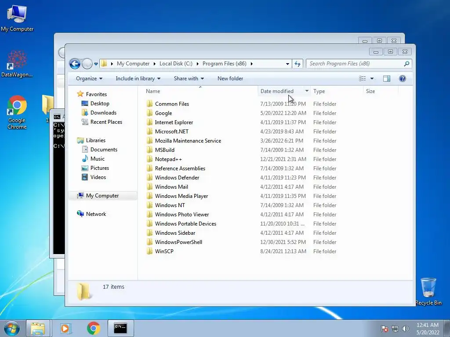Select Windows Photo Viewer folder name
This screenshot has height=337, width=450.
click(182, 214)
